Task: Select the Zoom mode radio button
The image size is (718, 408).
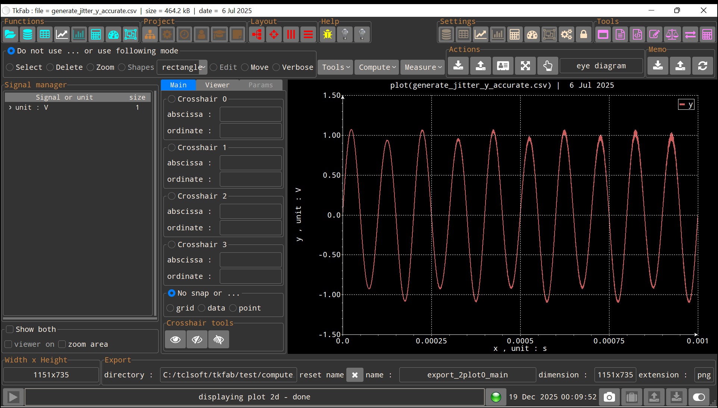Action: pyautogui.click(x=90, y=67)
